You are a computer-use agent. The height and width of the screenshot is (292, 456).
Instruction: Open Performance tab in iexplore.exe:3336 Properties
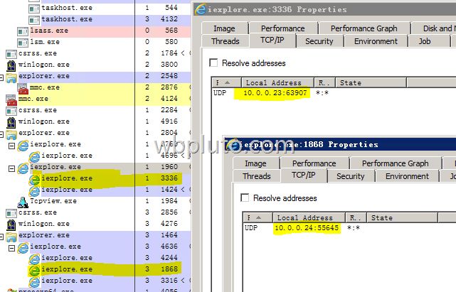point(283,28)
